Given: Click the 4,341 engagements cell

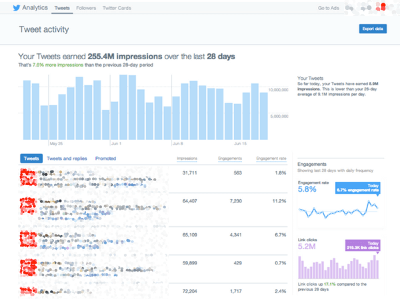Looking at the screenshot, I should (x=236, y=235).
